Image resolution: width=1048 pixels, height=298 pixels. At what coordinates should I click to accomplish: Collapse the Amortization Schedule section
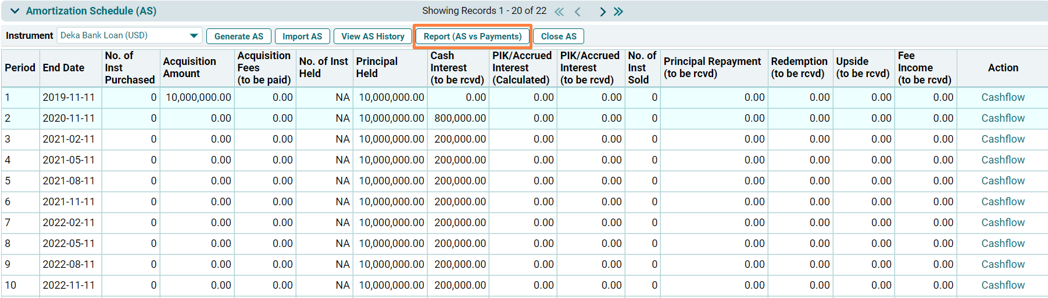coord(15,11)
